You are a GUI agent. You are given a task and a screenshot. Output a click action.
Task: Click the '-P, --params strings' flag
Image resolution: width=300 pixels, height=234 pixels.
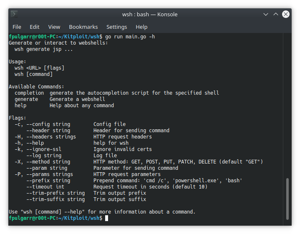click(x=44, y=174)
